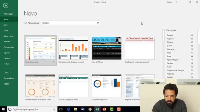Click the category list scroll-up arrow

[199, 30]
